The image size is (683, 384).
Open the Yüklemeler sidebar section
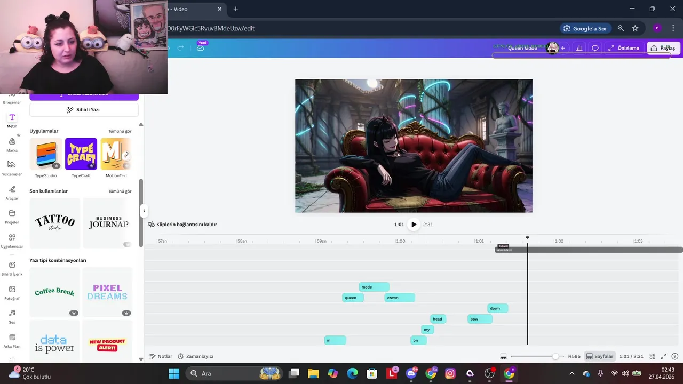12,169
